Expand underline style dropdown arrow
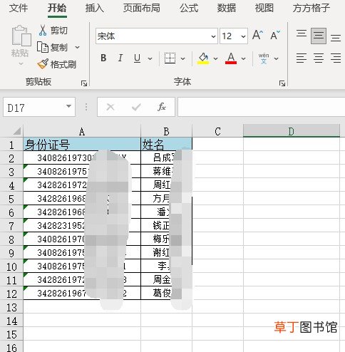This screenshot has width=345, height=352. (x=150, y=58)
